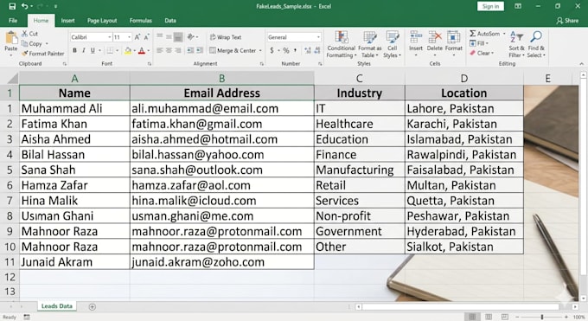This screenshot has width=588, height=321.
Task: Open the cells Format menu
Action: (x=453, y=43)
